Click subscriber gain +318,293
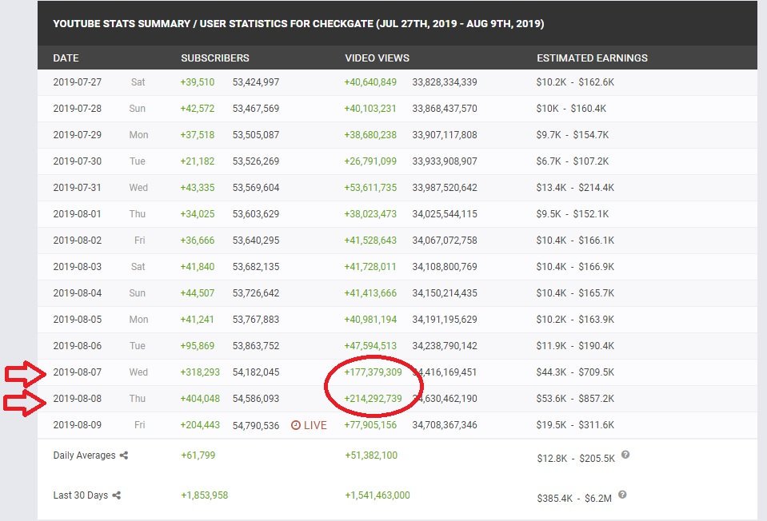Screen dimensions: 767x521 [200, 372]
